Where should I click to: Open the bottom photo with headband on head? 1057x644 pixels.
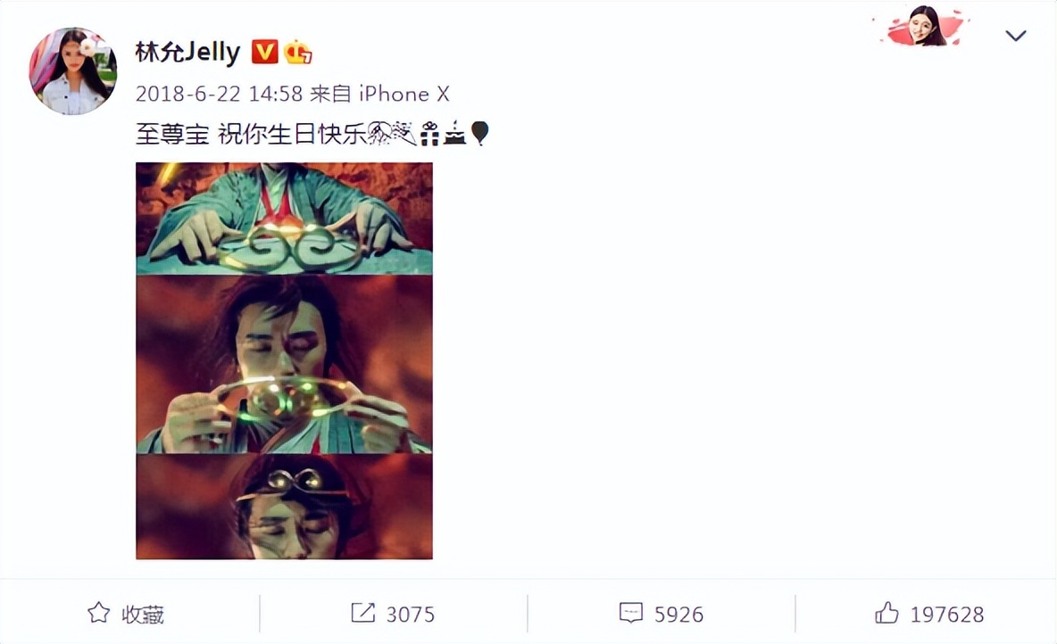pyautogui.click(x=285, y=507)
